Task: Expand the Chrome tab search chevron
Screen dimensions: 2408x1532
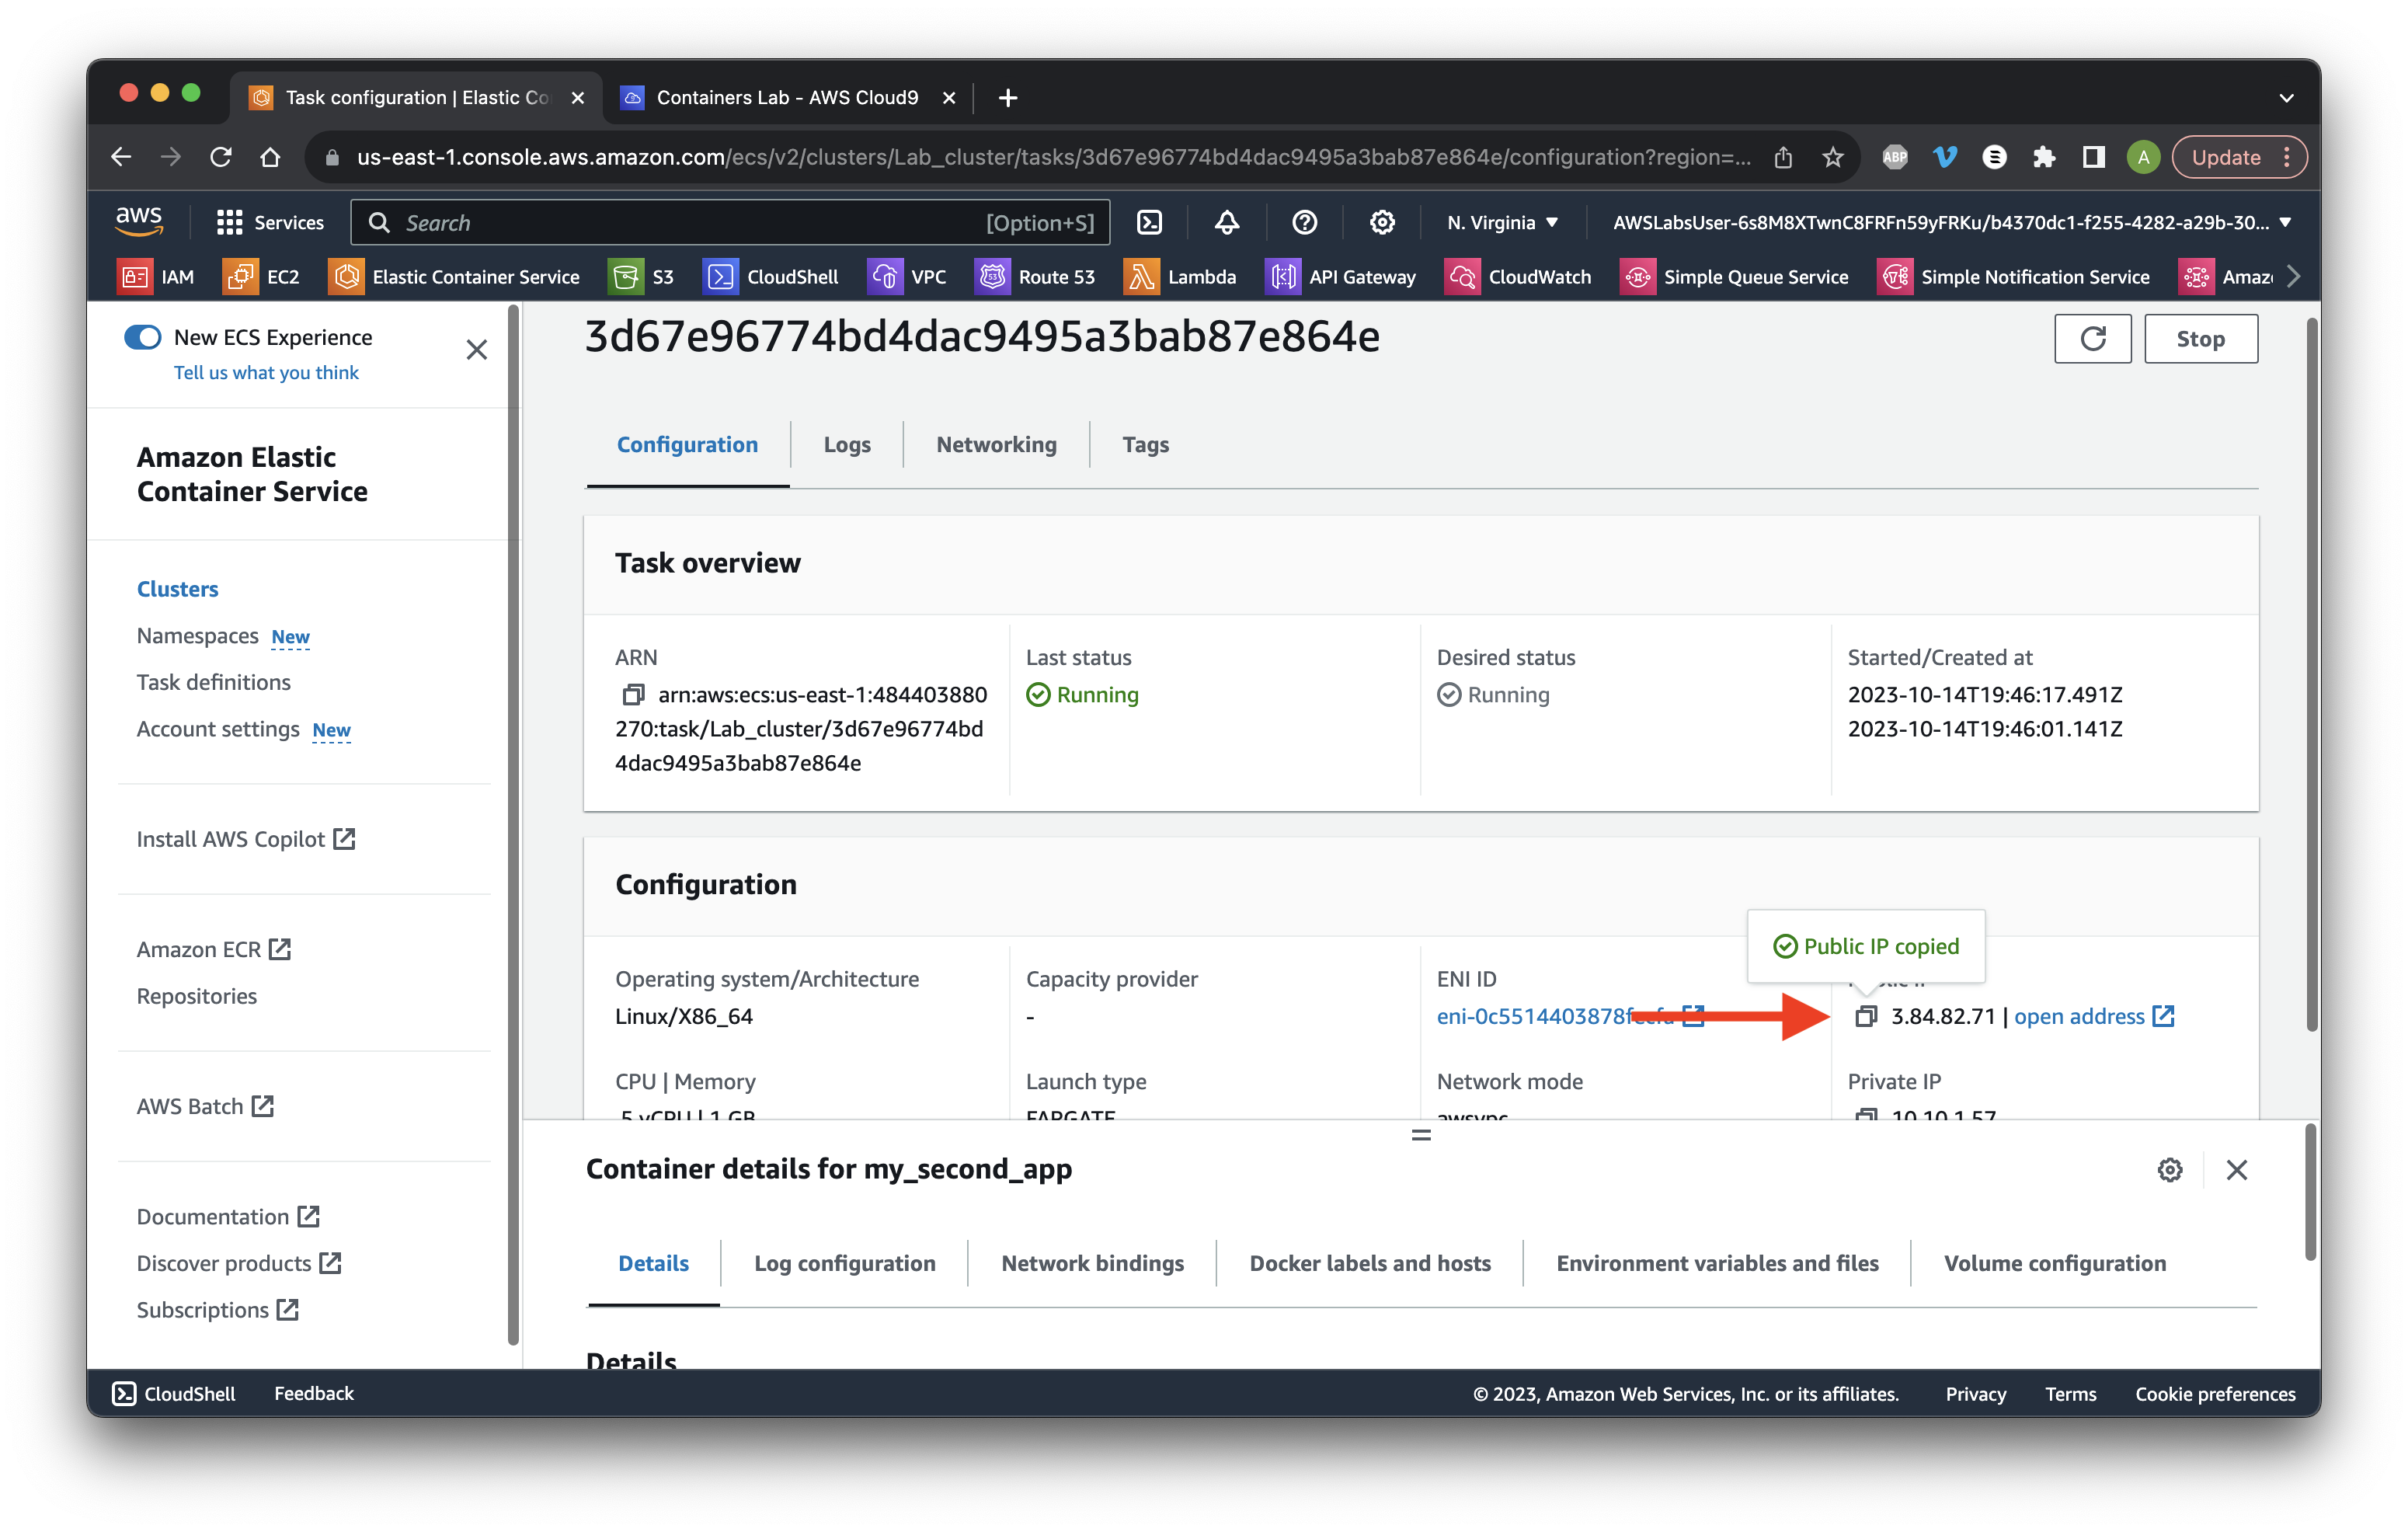Action: [x=2286, y=97]
